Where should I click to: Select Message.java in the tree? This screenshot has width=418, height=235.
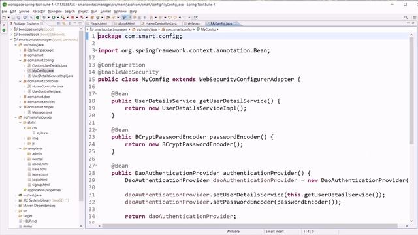42,112
